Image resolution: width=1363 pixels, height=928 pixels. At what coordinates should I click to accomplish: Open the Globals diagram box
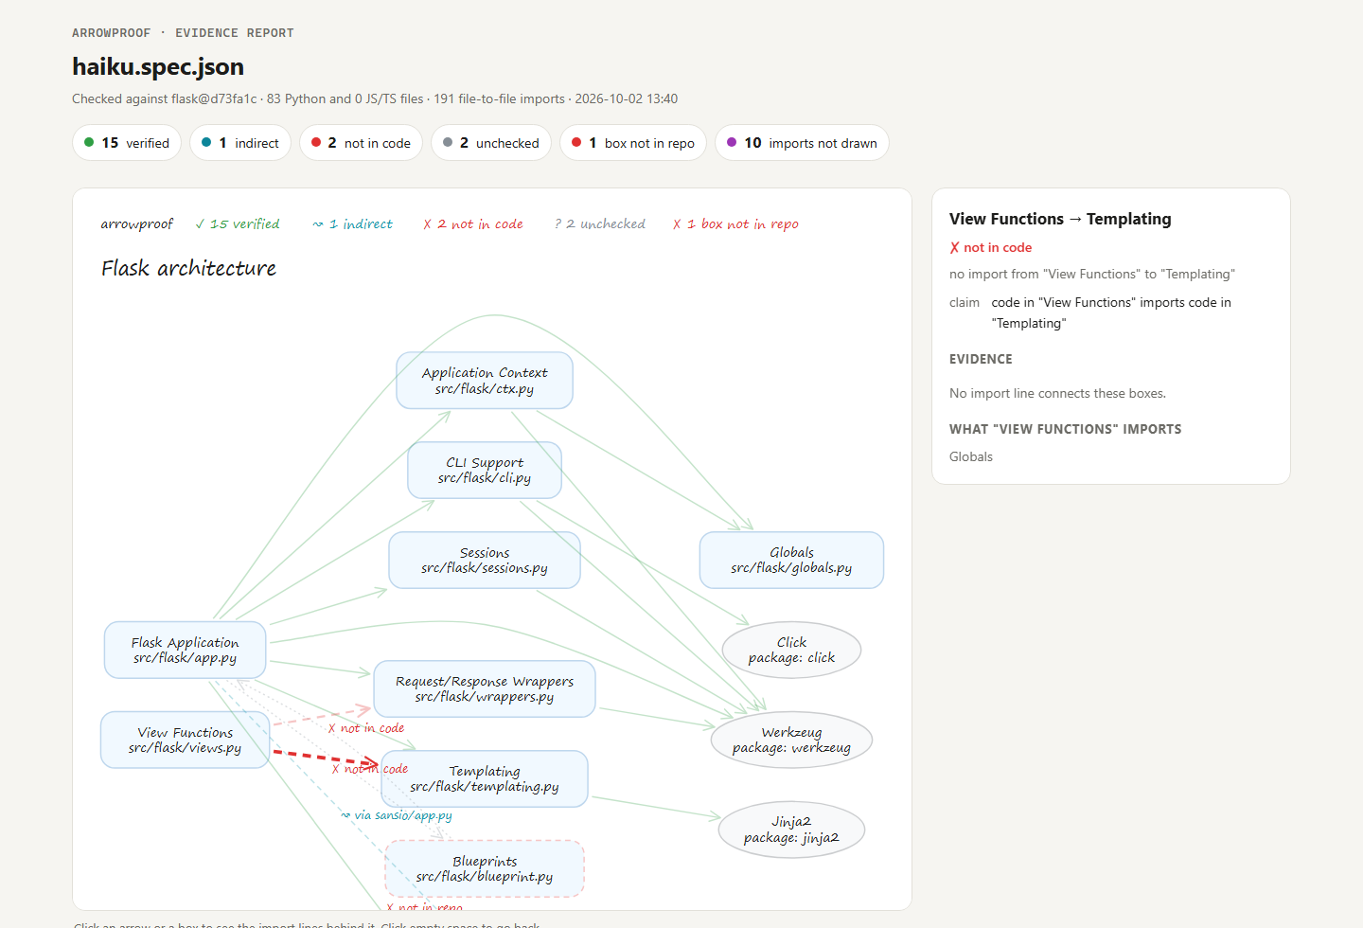point(791,560)
